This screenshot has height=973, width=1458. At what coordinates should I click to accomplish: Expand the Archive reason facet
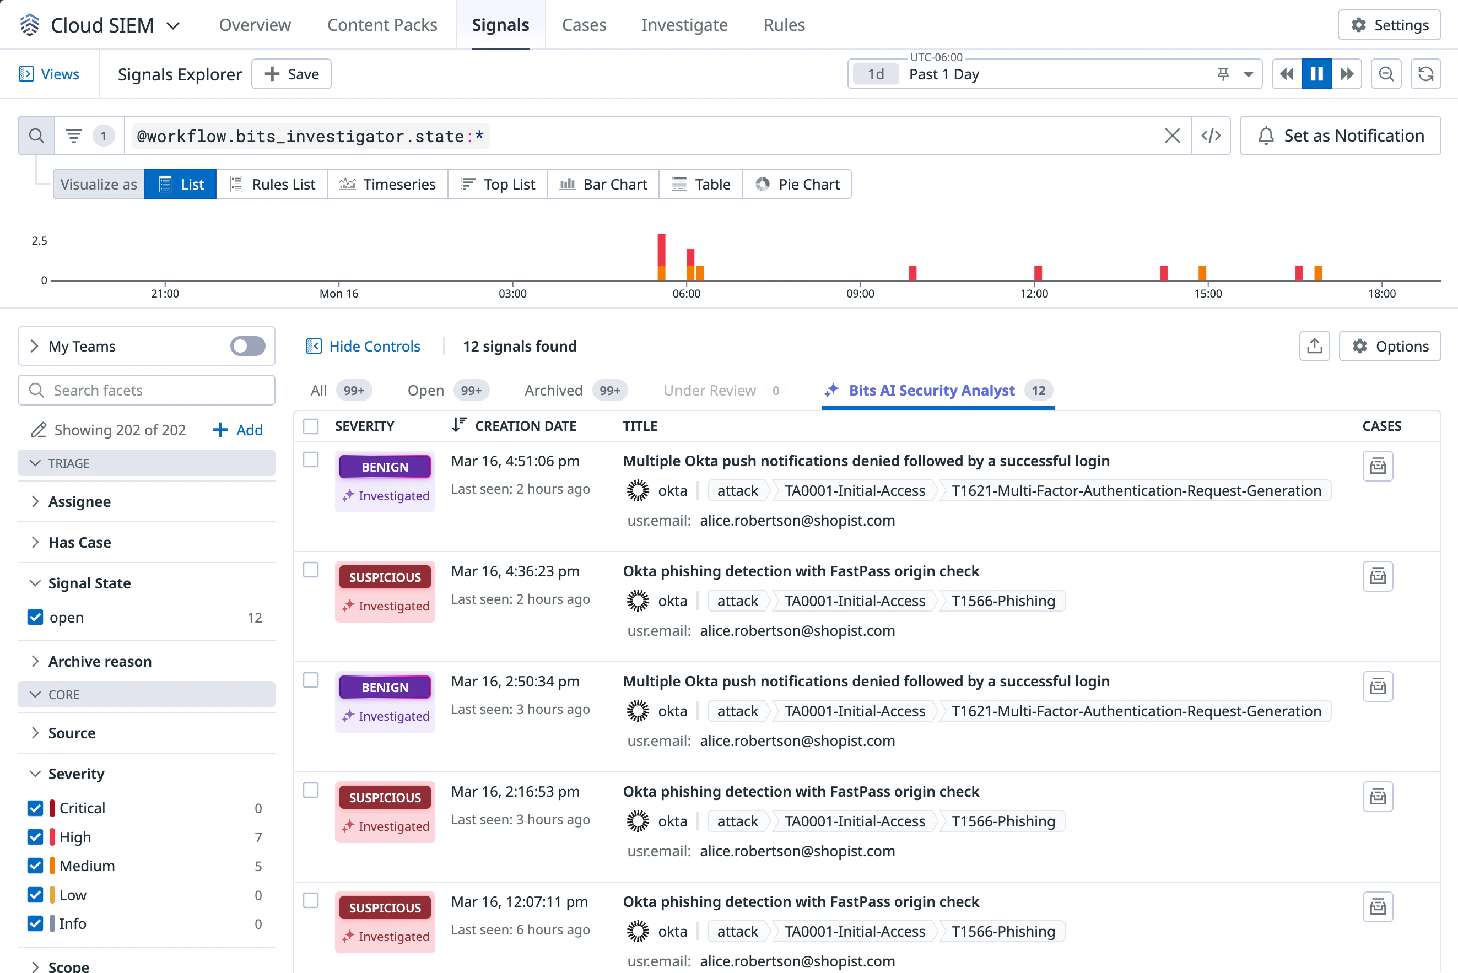pyautogui.click(x=99, y=662)
